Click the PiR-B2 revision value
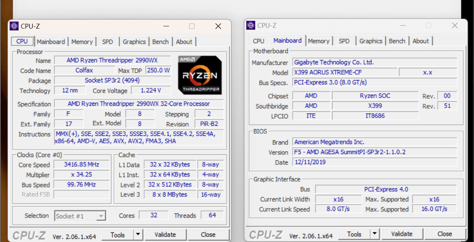The image size is (474, 242). pyautogui.click(x=209, y=124)
